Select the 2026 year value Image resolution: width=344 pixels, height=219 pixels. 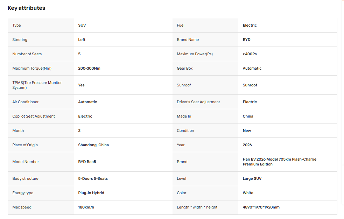point(247,145)
